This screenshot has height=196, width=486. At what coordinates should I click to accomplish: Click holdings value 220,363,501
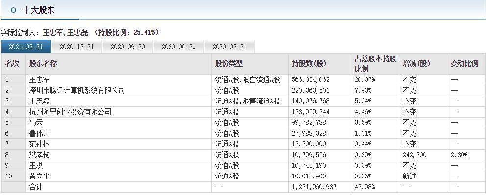[311, 90]
